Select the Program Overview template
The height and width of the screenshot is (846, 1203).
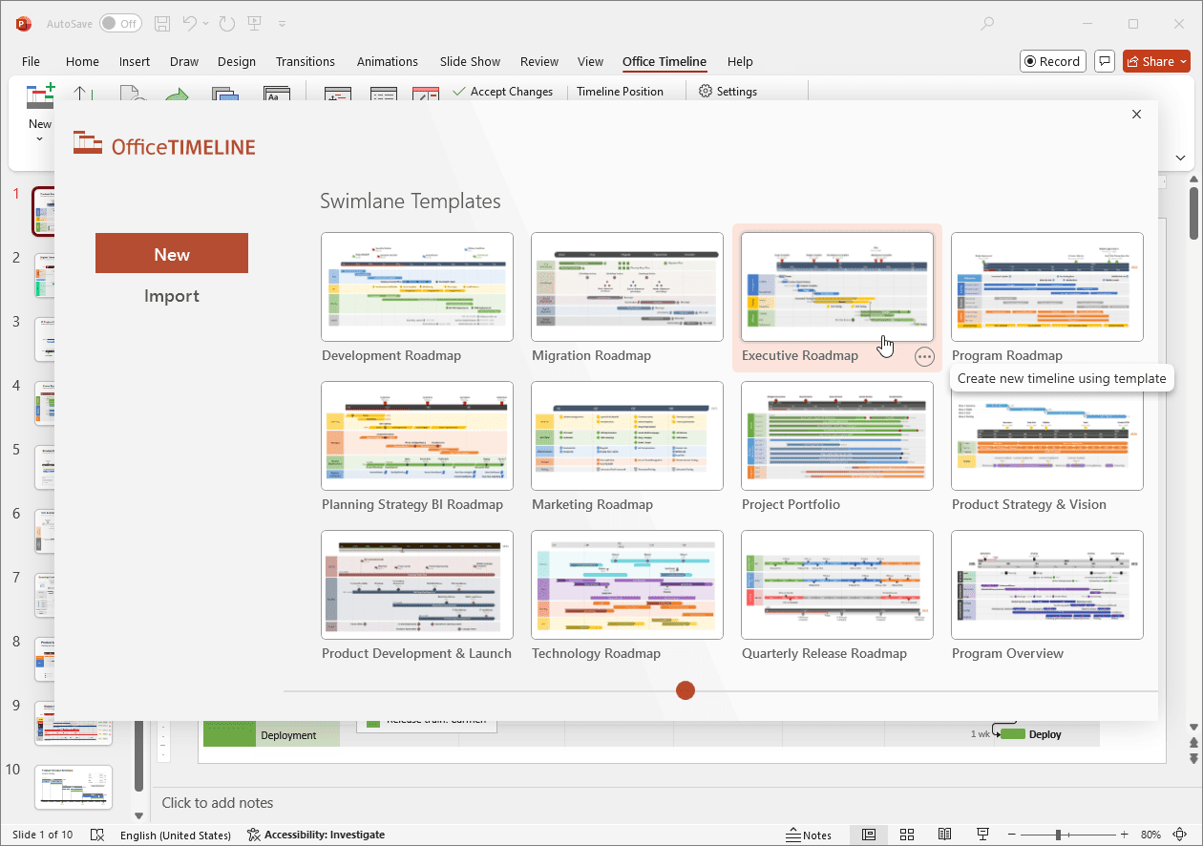click(x=1047, y=585)
